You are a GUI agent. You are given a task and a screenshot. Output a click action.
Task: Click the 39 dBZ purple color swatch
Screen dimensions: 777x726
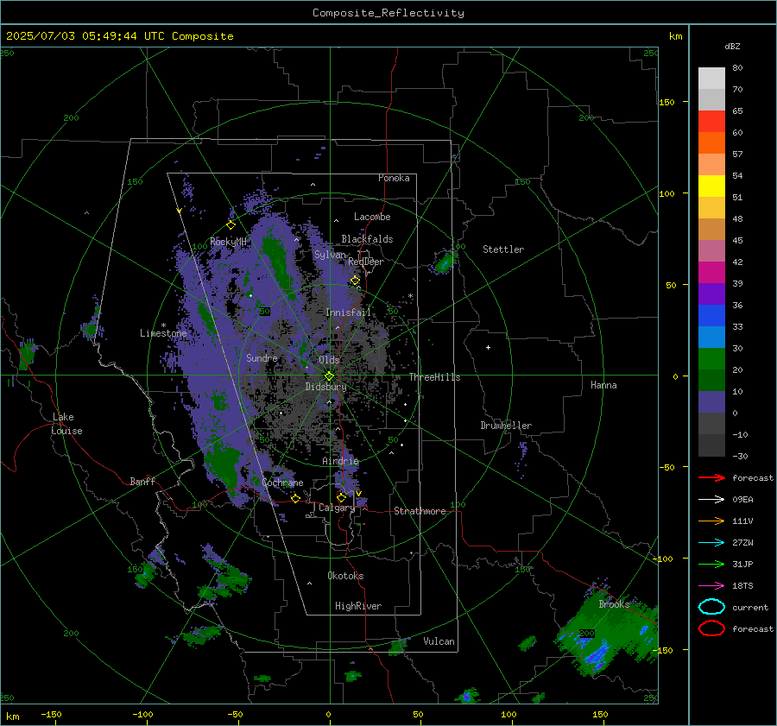pos(711,294)
